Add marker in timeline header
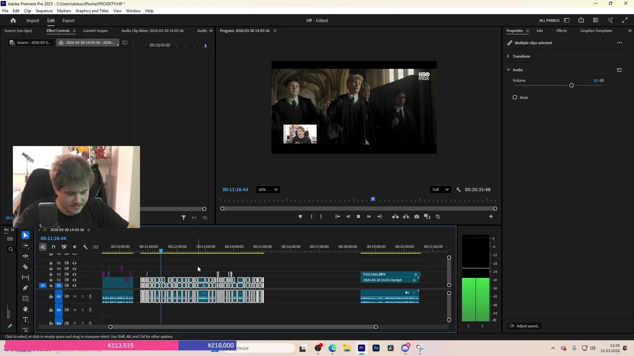The image size is (634, 356). pos(74,247)
